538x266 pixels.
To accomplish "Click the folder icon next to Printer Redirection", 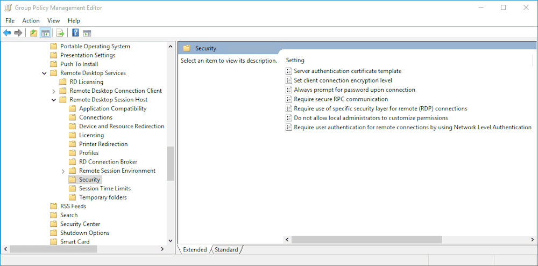I will pos(72,144).
